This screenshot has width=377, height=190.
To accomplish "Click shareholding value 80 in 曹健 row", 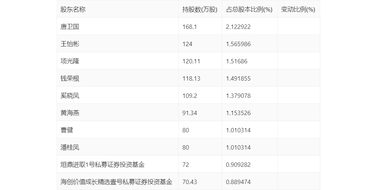I will [186, 130].
